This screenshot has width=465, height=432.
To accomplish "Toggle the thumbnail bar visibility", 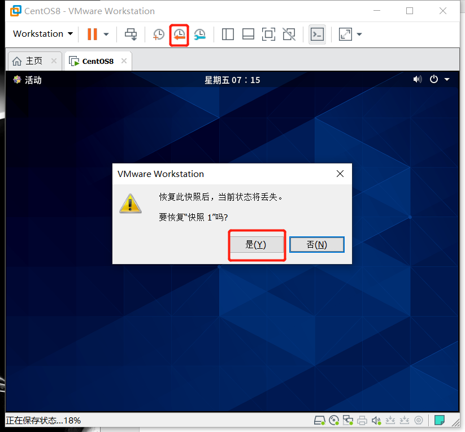I will 248,34.
